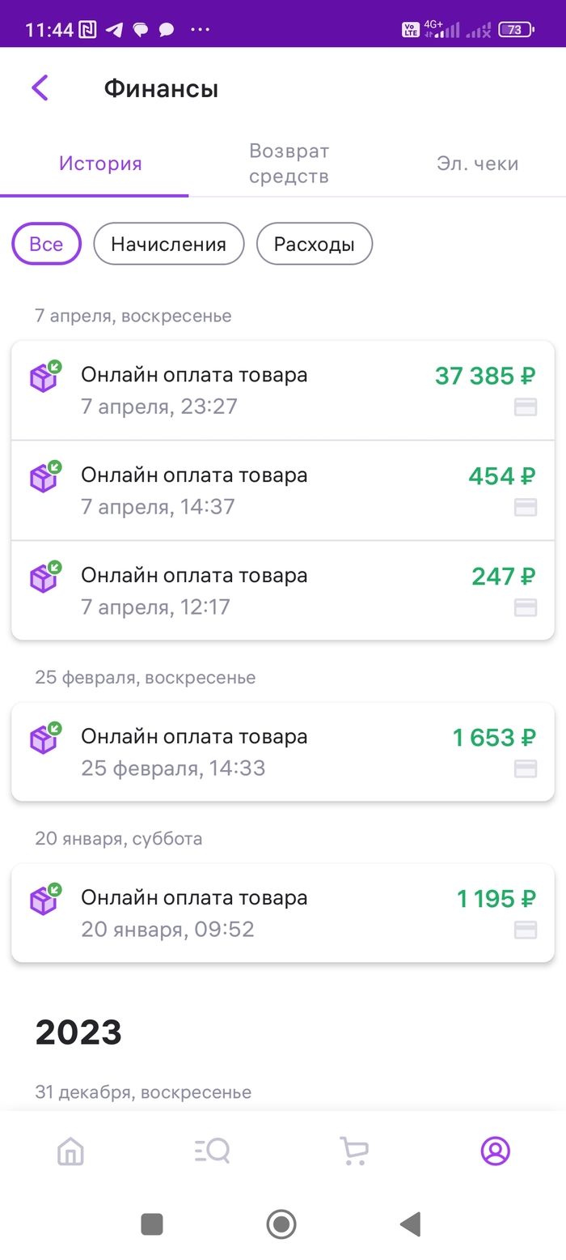Tap the back arrow next to Финансы
566x1260 pixels.
pos(40,87)
